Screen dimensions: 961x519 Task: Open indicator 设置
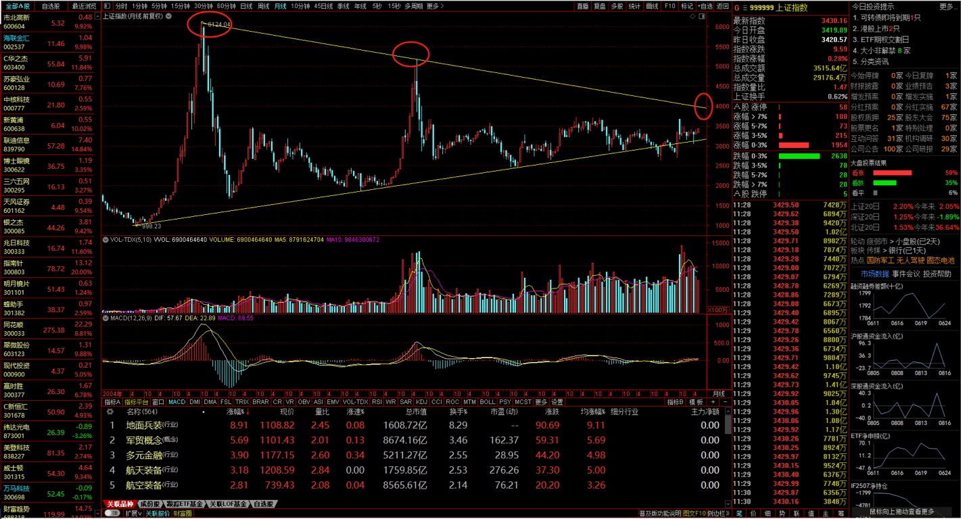coord(557,401)
